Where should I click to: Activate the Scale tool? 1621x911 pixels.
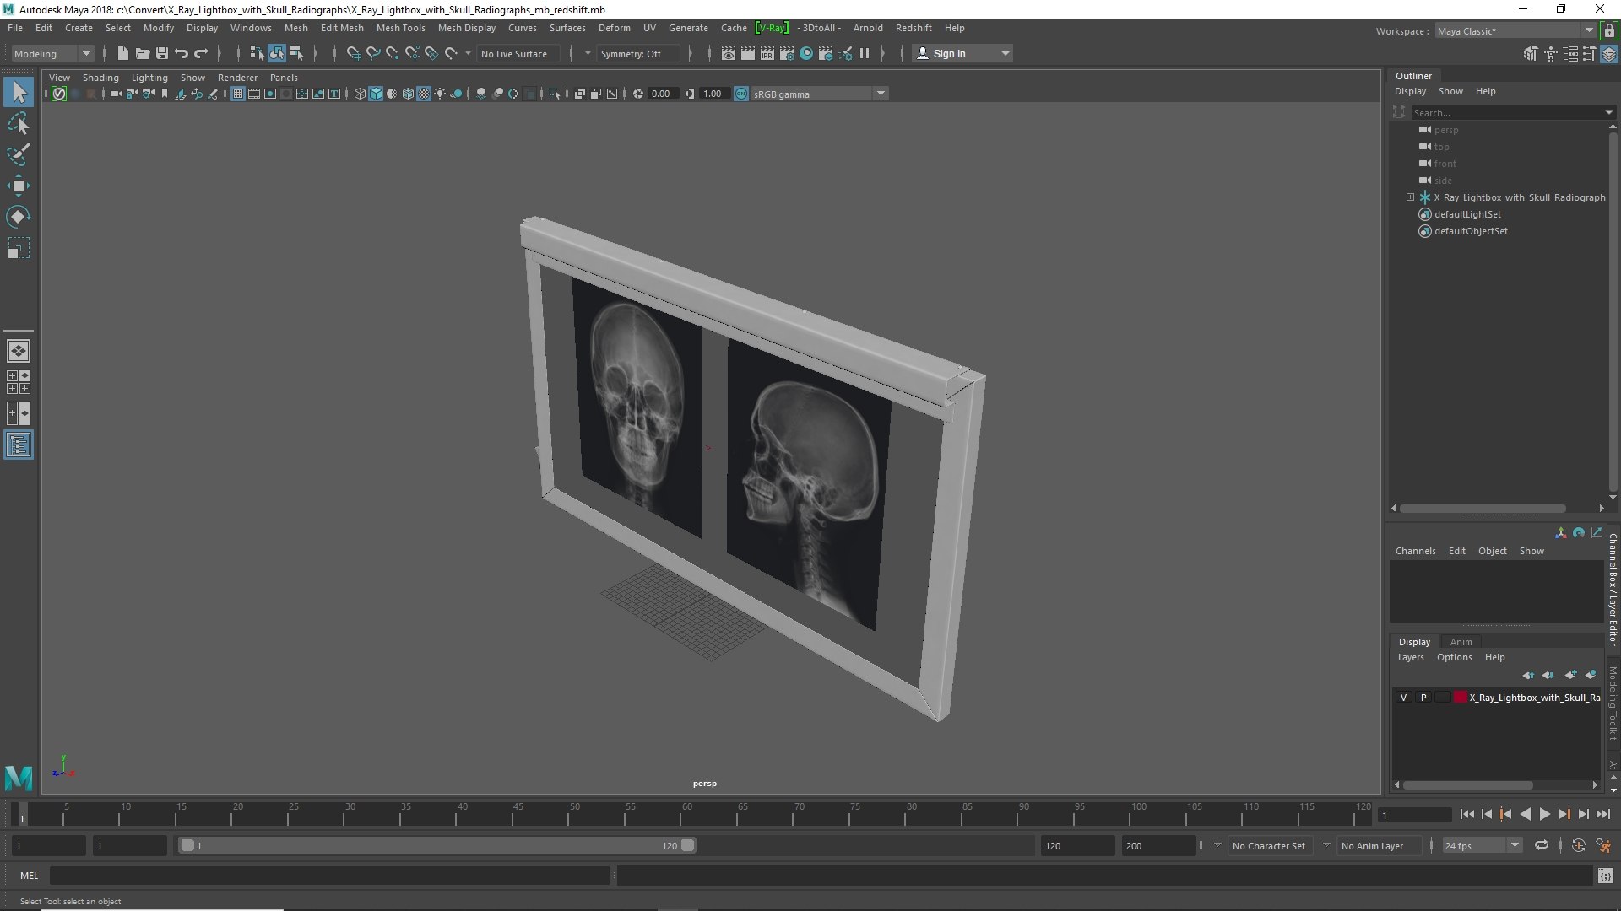click(19, 248)
